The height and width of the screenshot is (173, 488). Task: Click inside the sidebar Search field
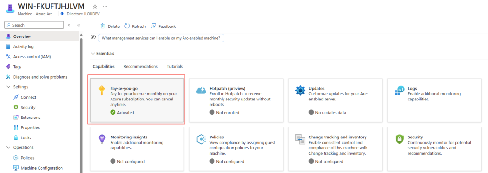point(34,25)
